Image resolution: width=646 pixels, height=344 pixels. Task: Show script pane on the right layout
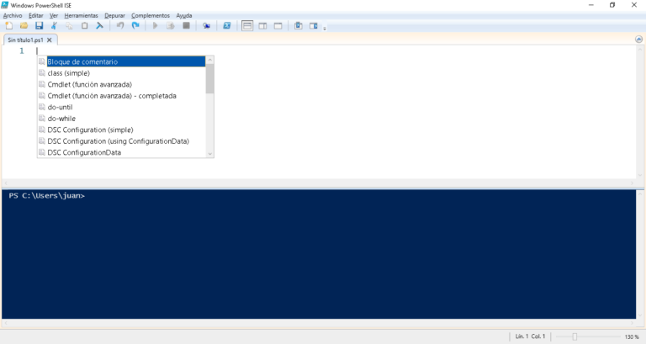(x=262, y=26)
